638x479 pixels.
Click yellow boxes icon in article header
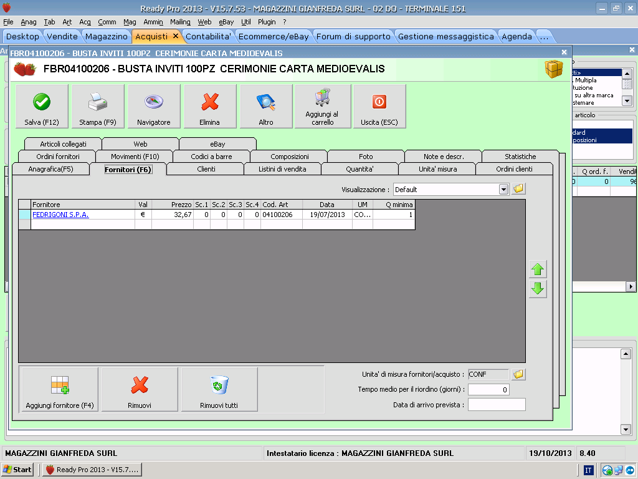(x=554, y=69)
